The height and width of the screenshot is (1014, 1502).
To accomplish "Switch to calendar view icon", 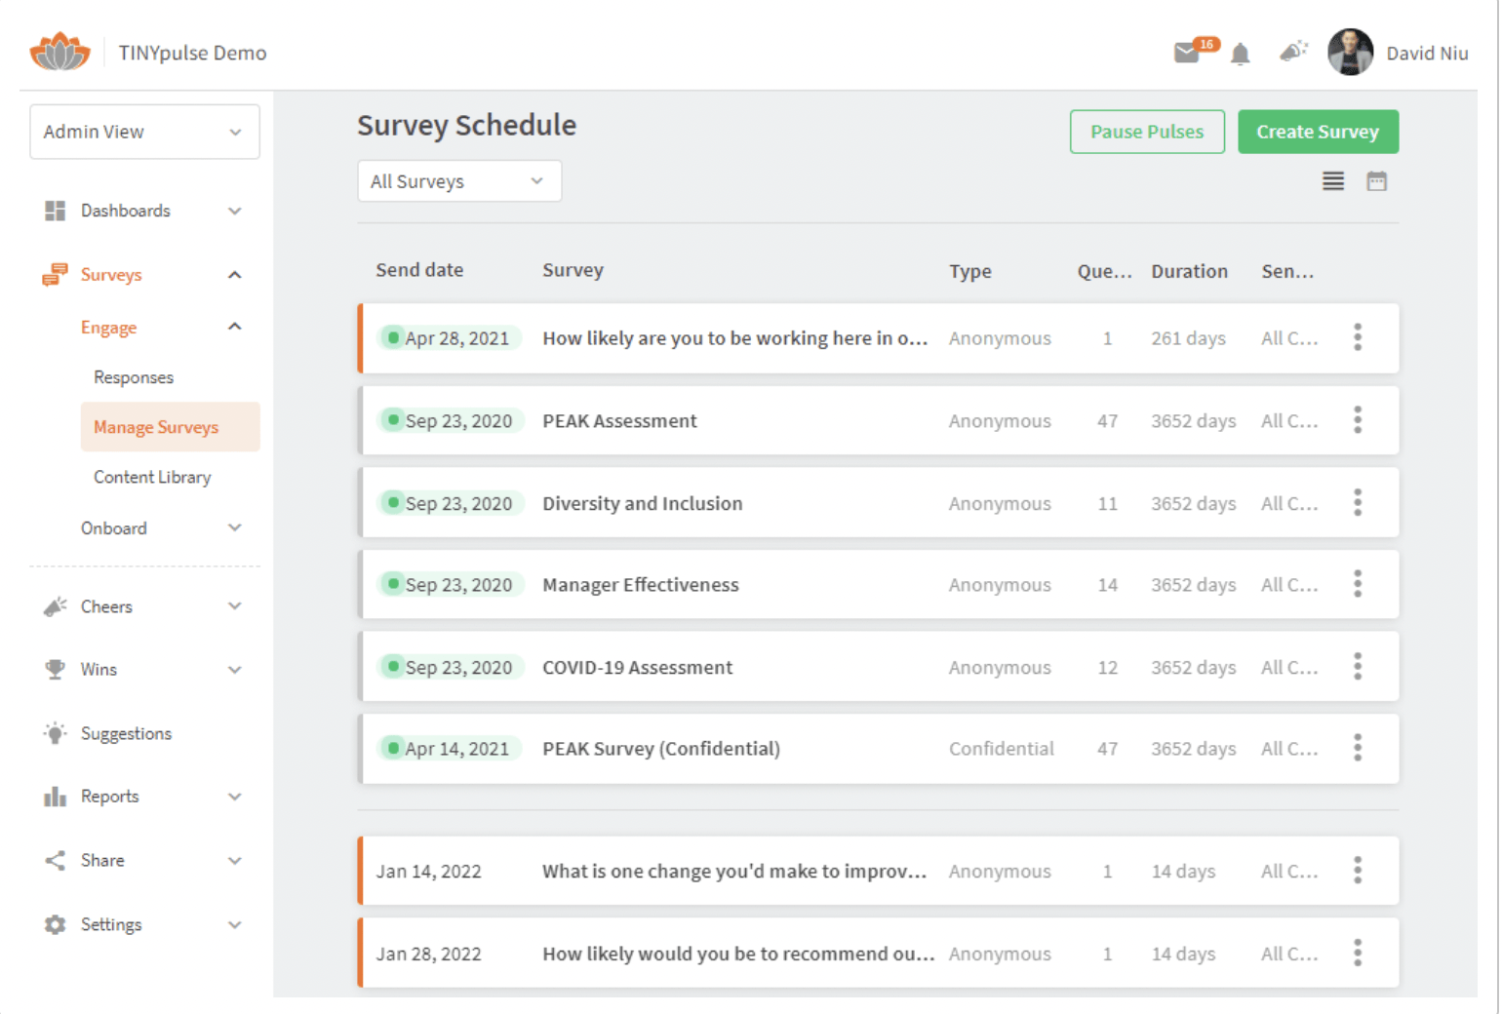I will (1376, 181).
